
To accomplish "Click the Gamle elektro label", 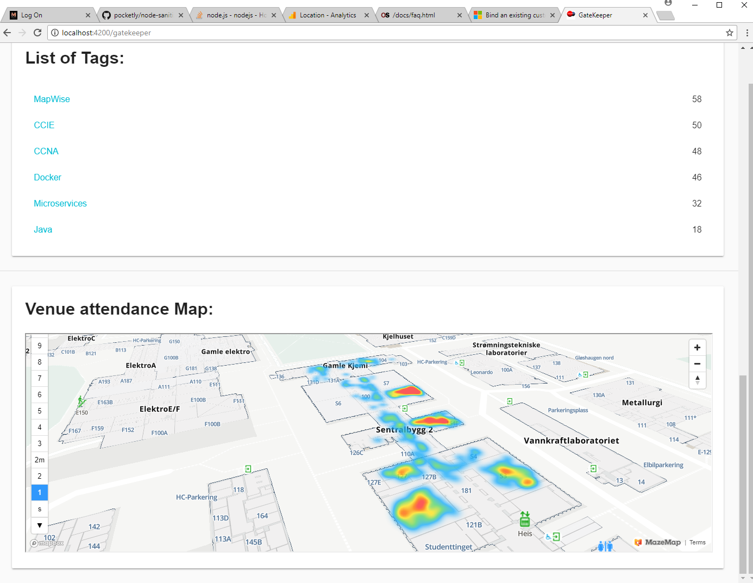I will point(225,352).
